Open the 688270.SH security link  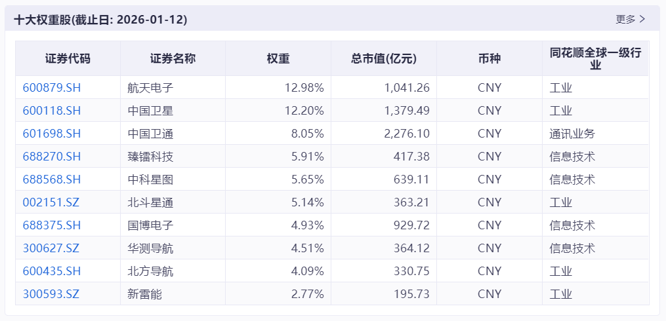52,157
